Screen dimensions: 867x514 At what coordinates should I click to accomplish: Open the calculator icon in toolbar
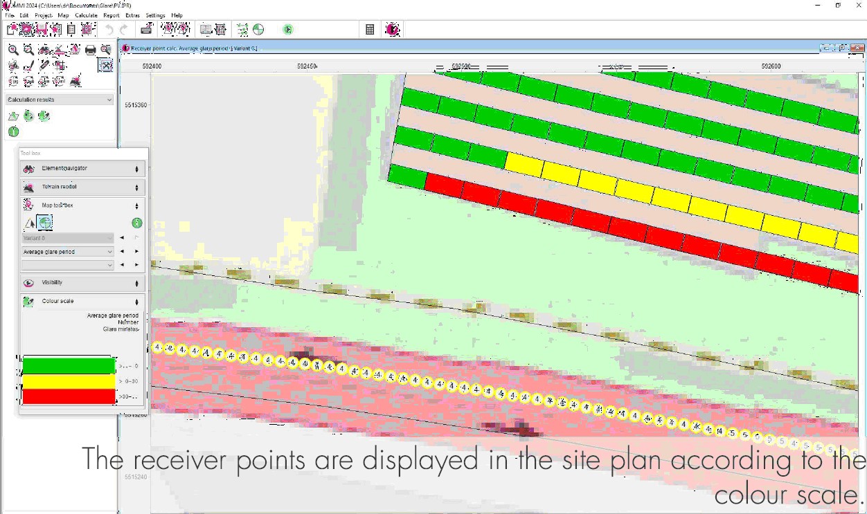370,29
